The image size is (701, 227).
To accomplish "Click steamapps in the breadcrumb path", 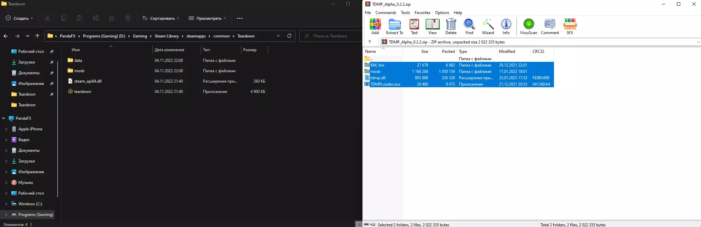I will pyautogui.click(x=196, y=36).
